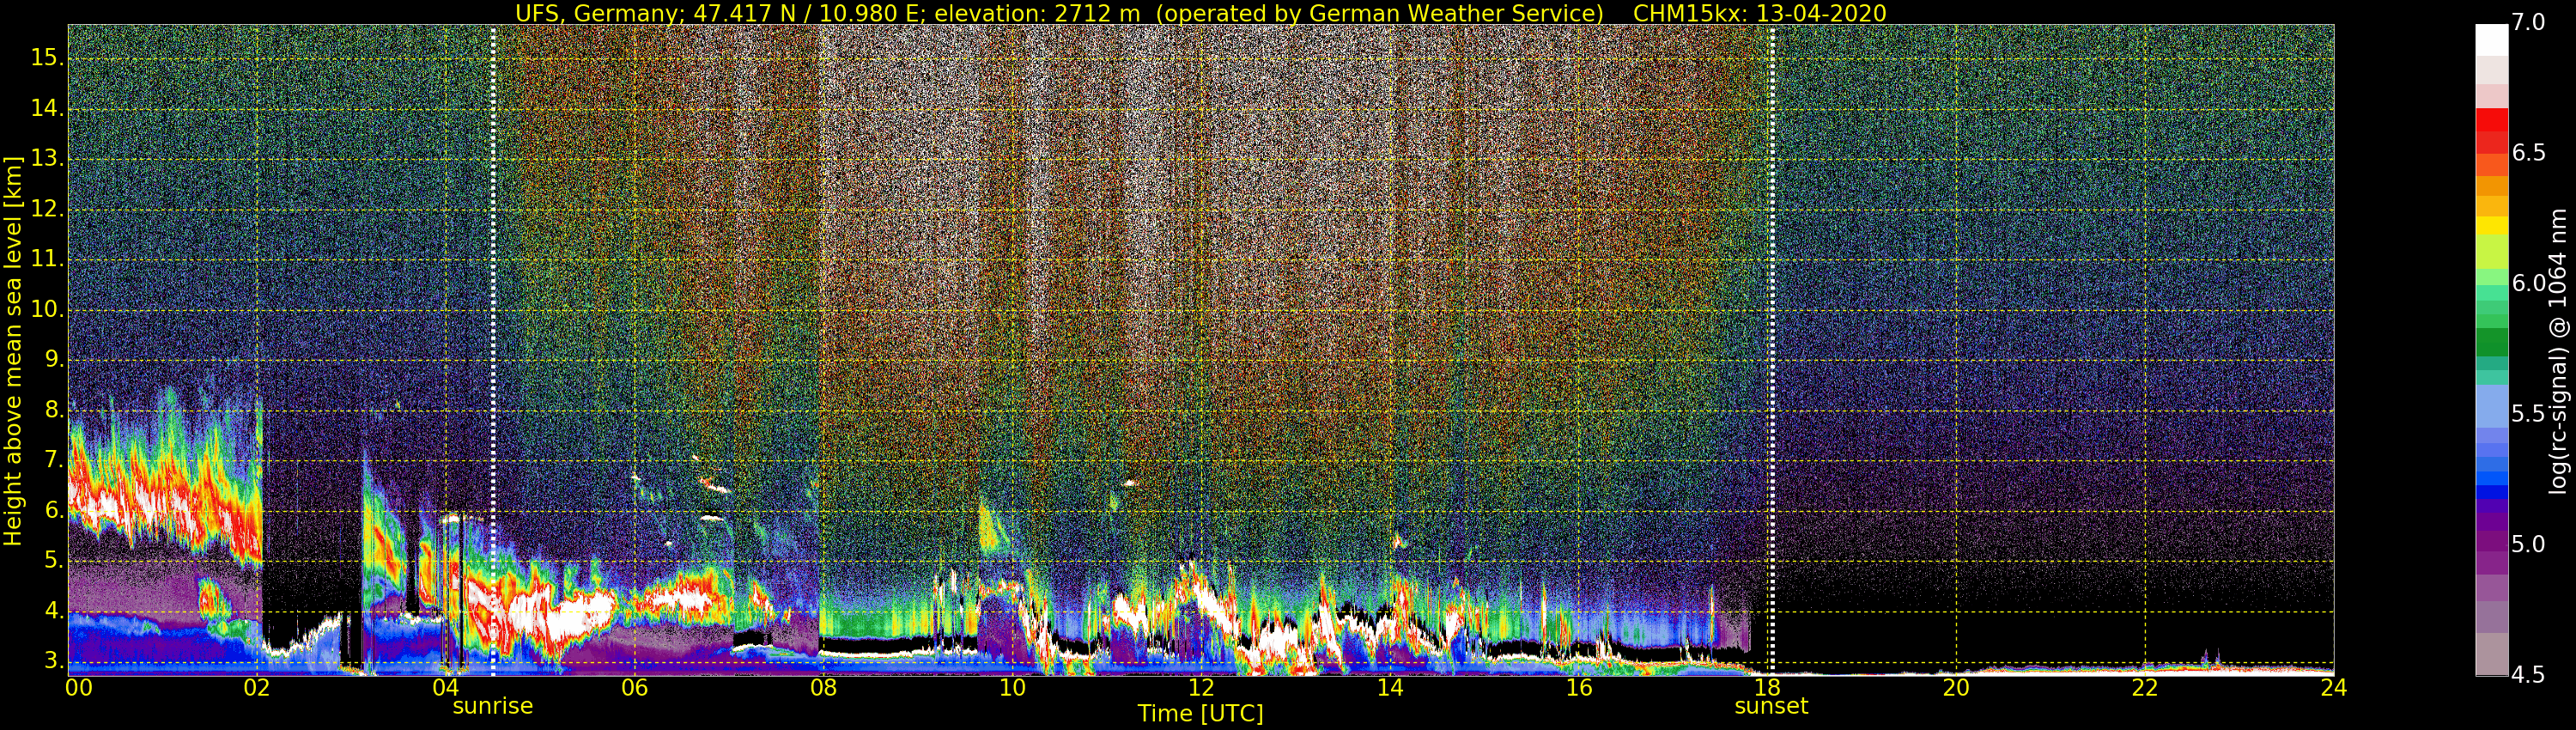Click the 20 hour tick label
The height and width of the screenshot is (730, 2576).
[x=1956, y=687]
